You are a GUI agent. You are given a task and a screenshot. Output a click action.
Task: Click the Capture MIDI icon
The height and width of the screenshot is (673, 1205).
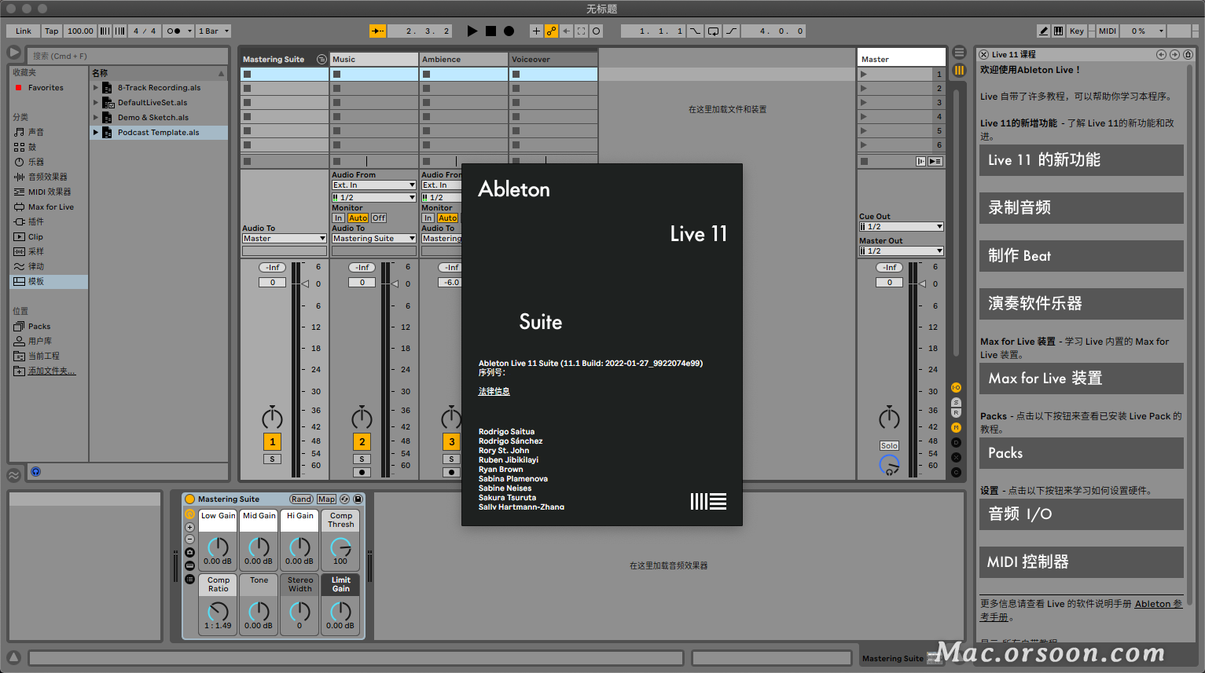pos(581,31)
